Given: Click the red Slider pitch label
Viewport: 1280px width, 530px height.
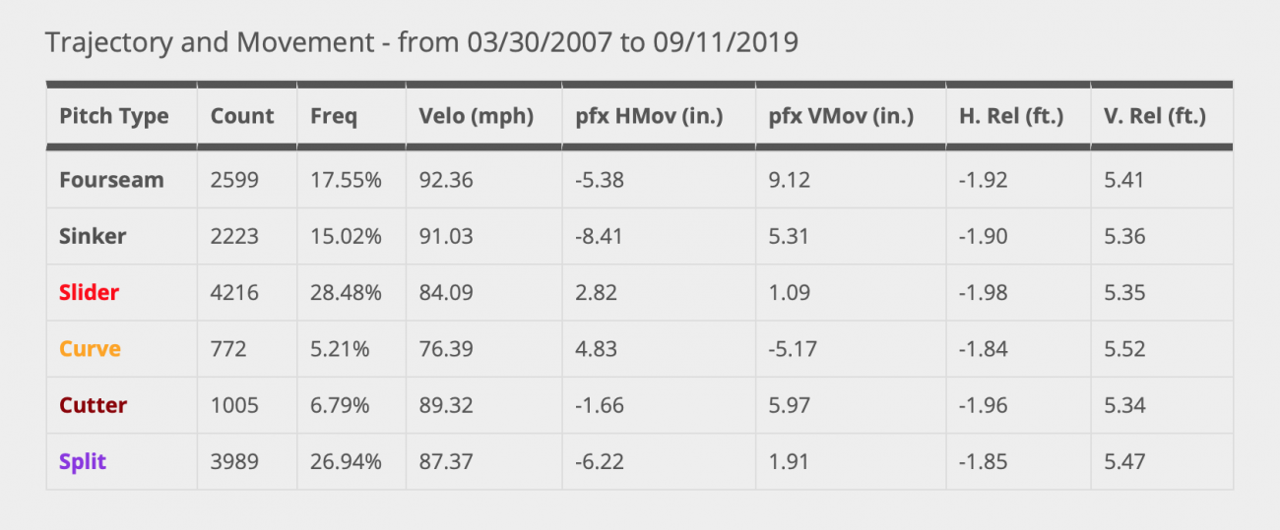Looking at the screenshot, I should point(89,293).
